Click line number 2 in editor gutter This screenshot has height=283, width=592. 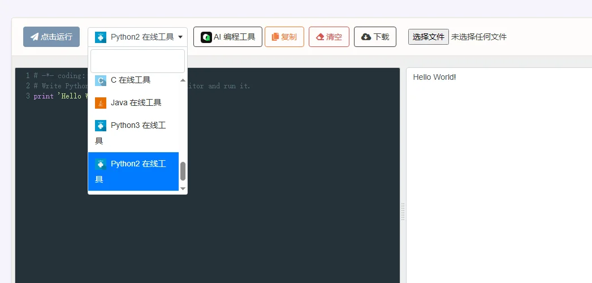click(x=28, y=86)
